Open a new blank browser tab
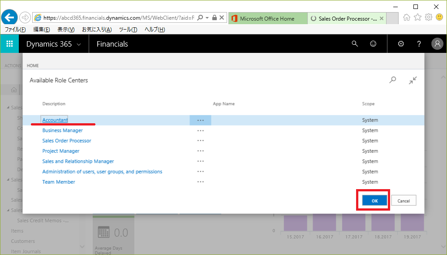Viewport: 447px width, 255px height. pyautogui.click(x=392, y=18)
